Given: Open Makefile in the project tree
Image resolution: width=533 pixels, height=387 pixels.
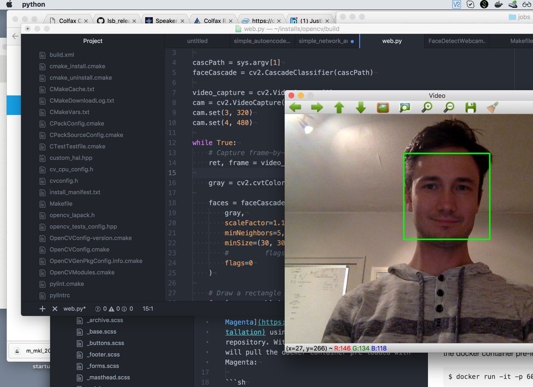Looking at the screenshot, I should 61,204.
